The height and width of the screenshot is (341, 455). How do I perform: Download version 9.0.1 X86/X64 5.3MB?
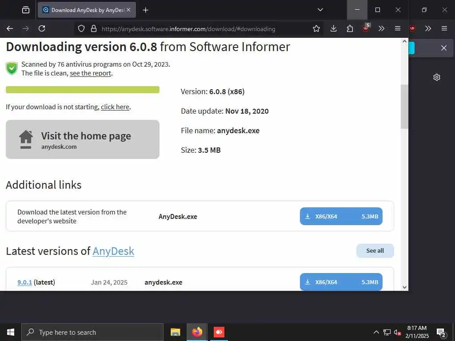tap(341, 282)
